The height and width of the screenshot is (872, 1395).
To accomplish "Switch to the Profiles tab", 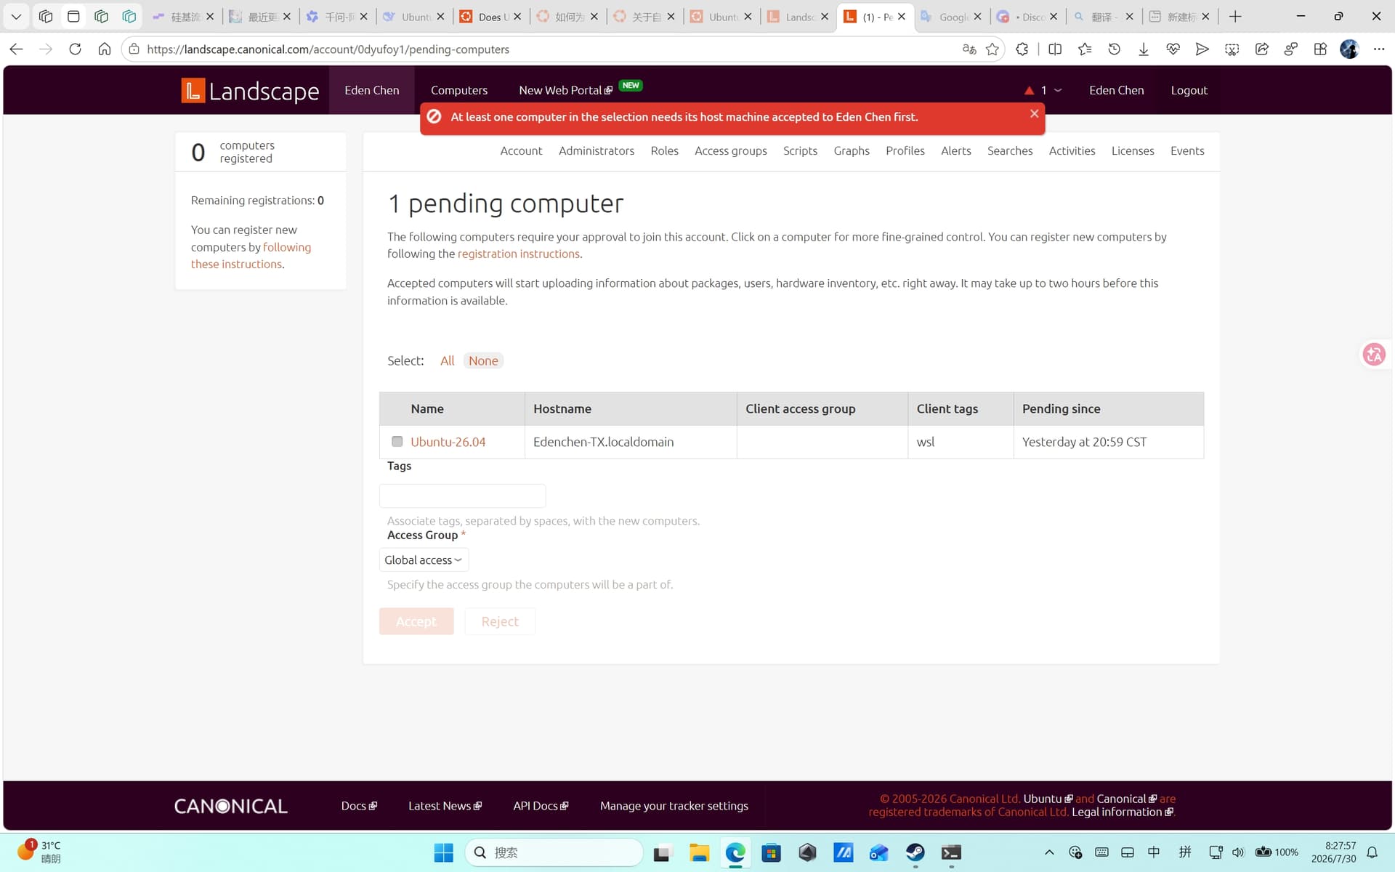I will click(905, 150).
